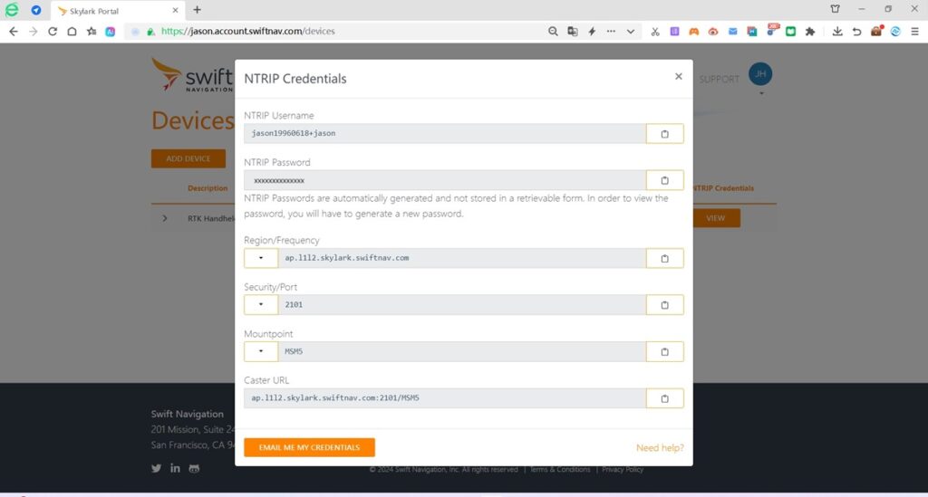Screen dimensions: 928x497
Task: Click the browser address bar URL
Action: click(248, 32)
